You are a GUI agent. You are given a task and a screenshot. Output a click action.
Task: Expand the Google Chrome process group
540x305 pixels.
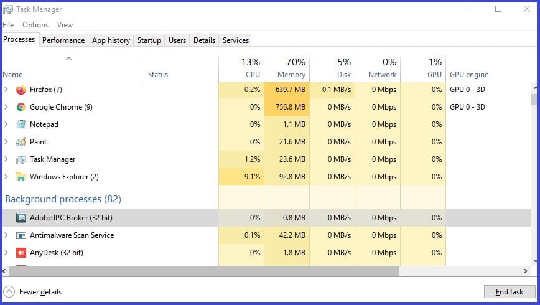(6, 107)
